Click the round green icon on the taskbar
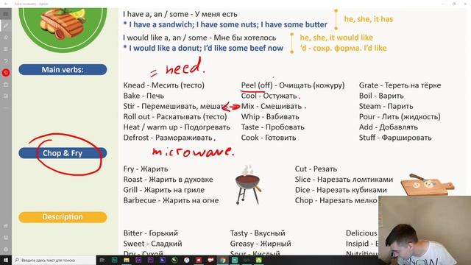 click(174, 260)
